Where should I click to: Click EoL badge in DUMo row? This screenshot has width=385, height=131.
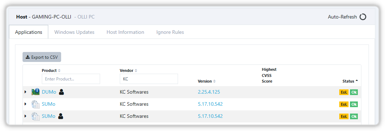(x=344, y=92)
